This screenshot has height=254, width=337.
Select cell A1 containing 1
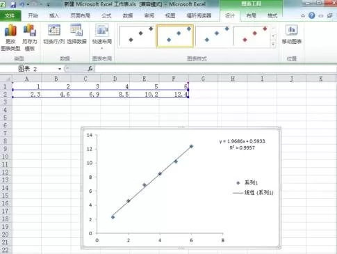pos(27,86)
